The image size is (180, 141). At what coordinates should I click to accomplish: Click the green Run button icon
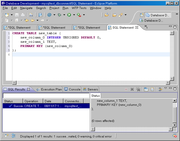[x=69, y=15]
